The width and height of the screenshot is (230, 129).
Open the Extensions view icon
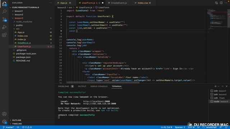pos(4,35)
